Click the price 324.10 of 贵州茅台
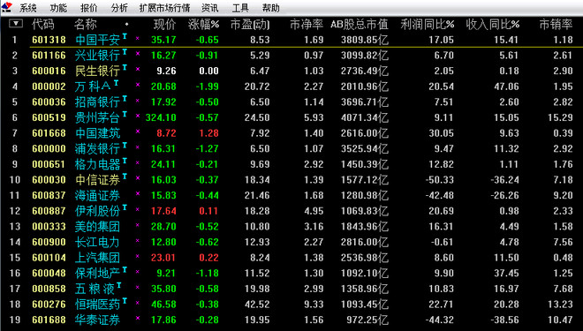The height and width of the screenshot is (331, 583). 161,117
